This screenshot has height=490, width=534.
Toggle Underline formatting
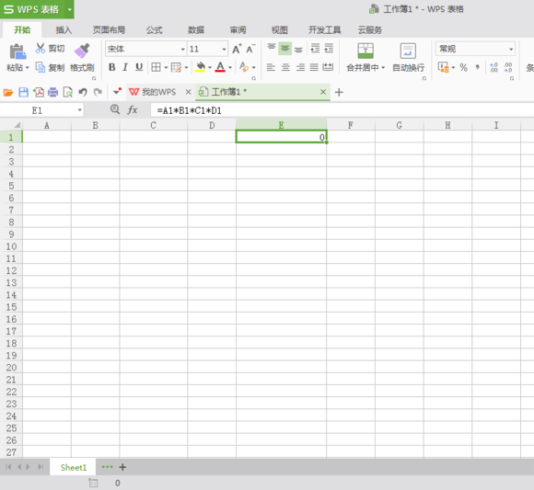click(139, 67)
